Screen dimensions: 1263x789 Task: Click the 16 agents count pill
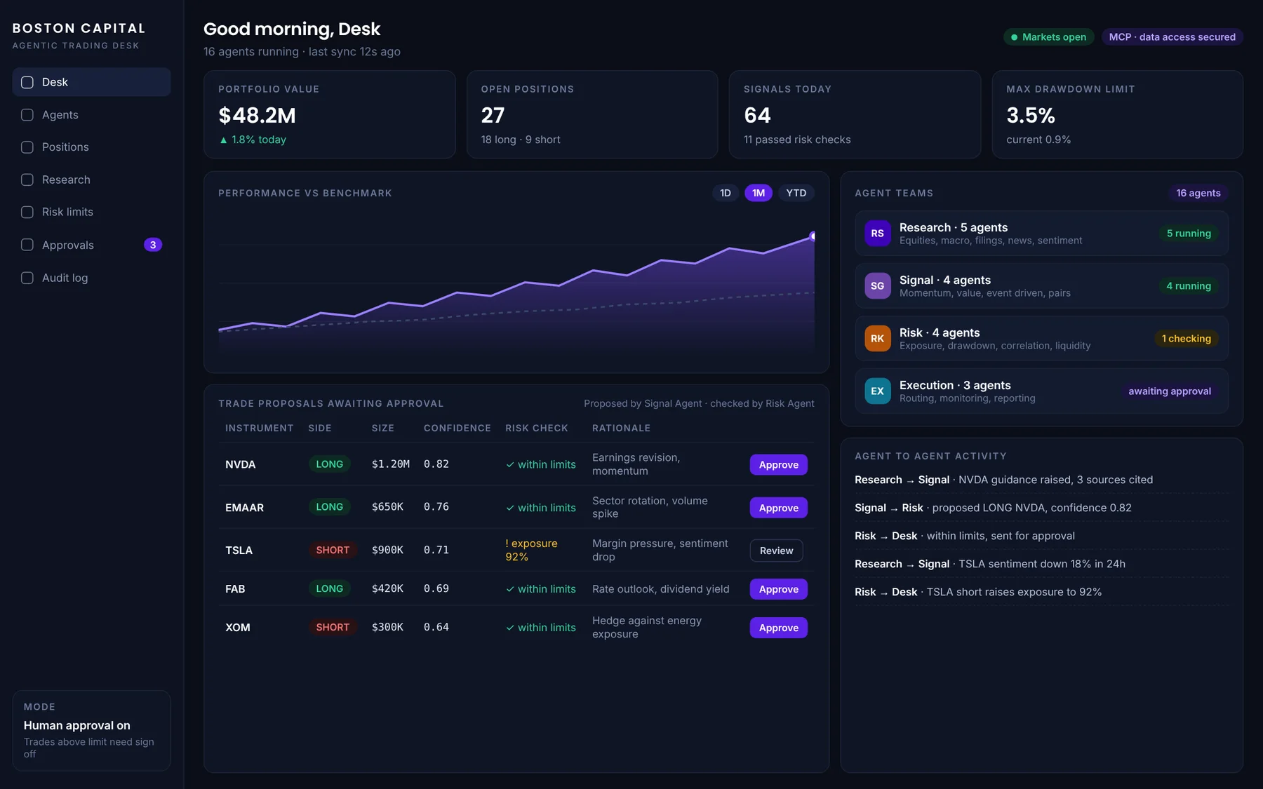pos(1198,193)
